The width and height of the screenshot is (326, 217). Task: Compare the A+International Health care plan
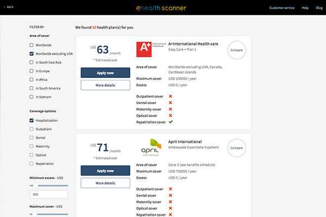click(x=236, y=50)
